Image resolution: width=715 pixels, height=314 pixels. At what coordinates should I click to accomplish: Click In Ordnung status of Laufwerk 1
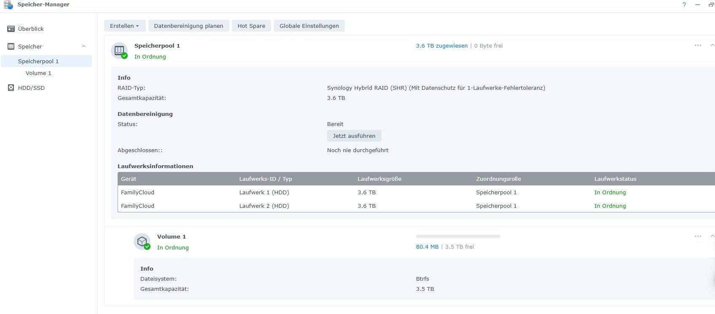point(610,192)
